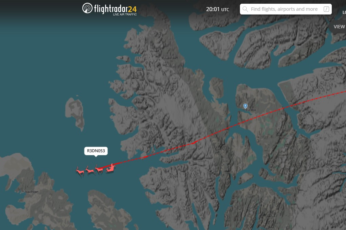Click the partially visible LO button
This screenshot has width=346, height=230.
click(x=344, y=12)
